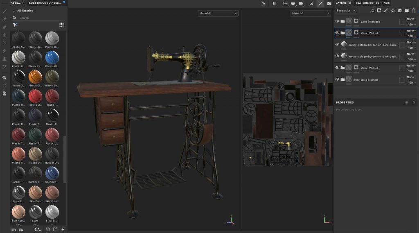Open the Base color channel dropdown
Viewport: 419px width, 233px height.
point(345,10)
